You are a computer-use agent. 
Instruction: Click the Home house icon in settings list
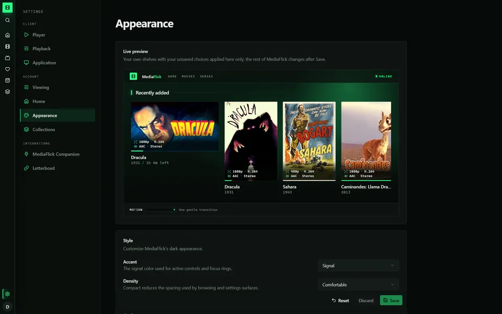coord(26,101)
